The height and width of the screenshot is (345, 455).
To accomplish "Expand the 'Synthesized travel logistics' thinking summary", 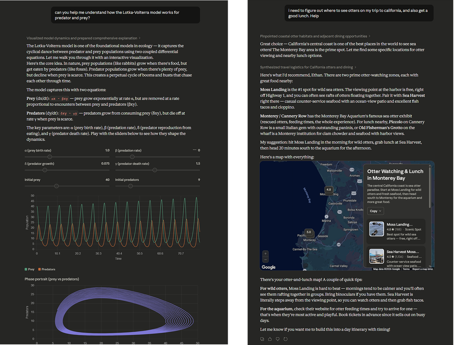I will tap(308, 67).
